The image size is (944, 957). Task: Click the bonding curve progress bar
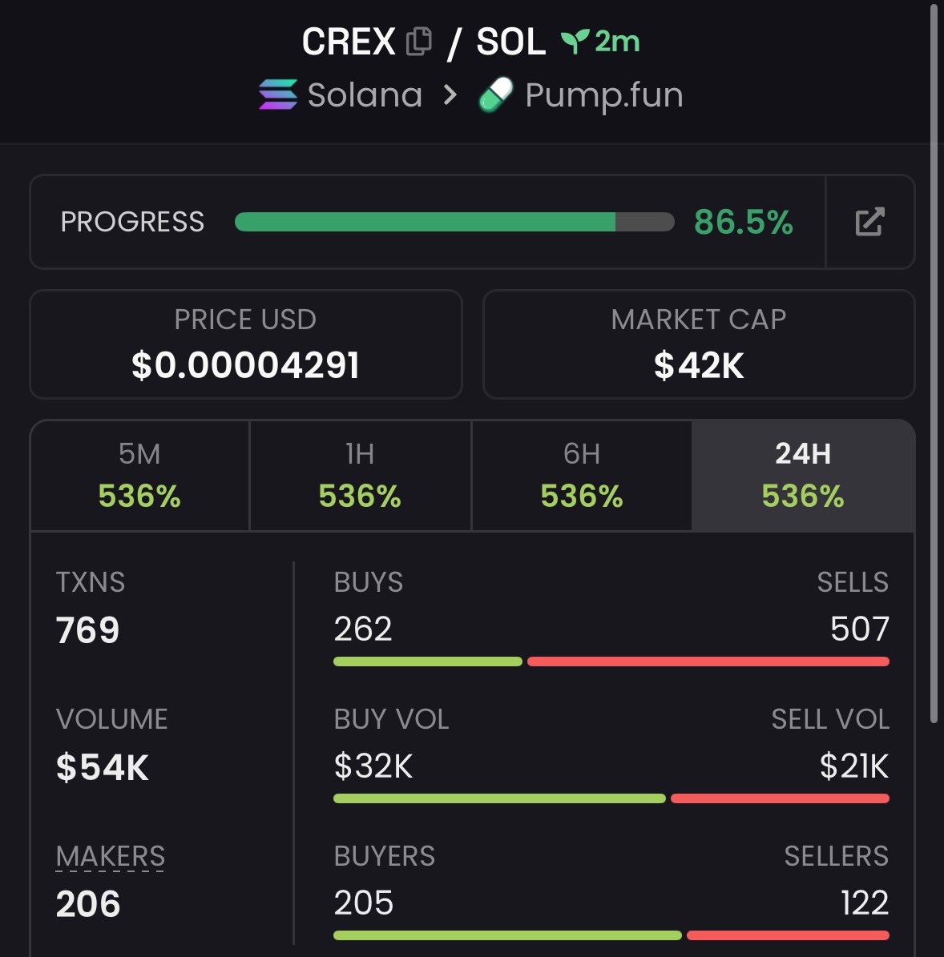[x=454, y=222]
